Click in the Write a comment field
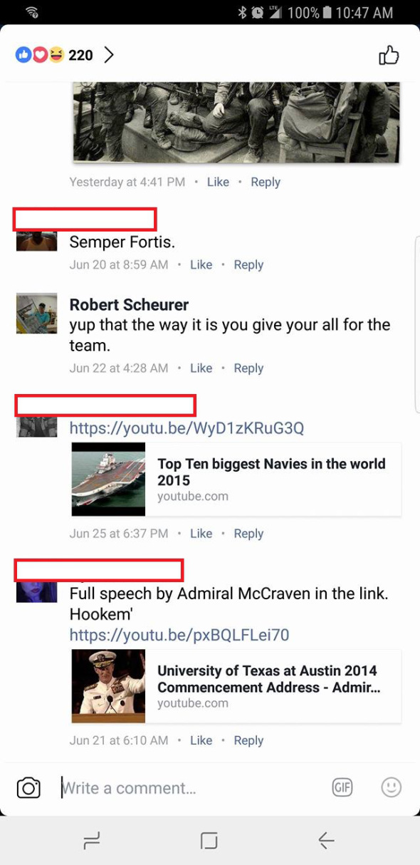This screenshot has width=420, height=865. (191, 788)
